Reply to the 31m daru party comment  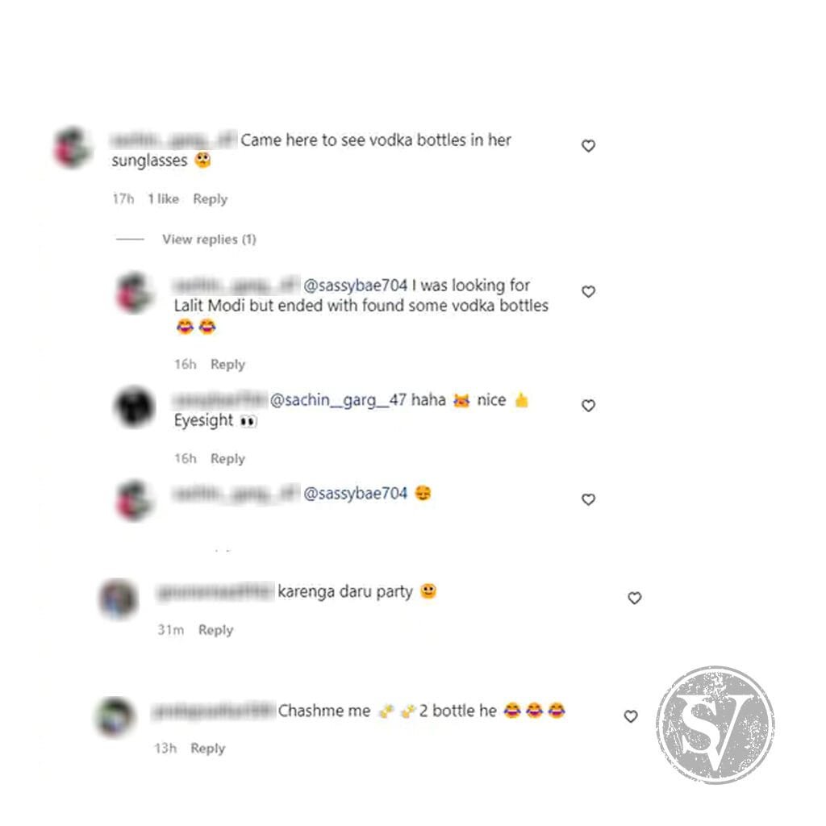point(215,630)
